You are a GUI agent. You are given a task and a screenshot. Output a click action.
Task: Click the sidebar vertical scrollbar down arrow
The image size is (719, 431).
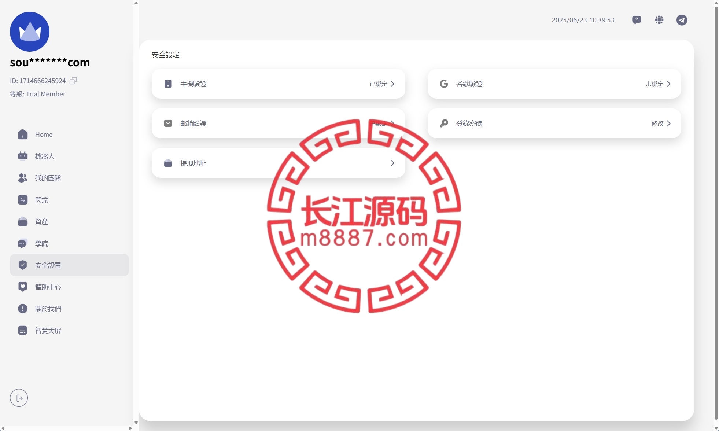[x=136, y=423]
